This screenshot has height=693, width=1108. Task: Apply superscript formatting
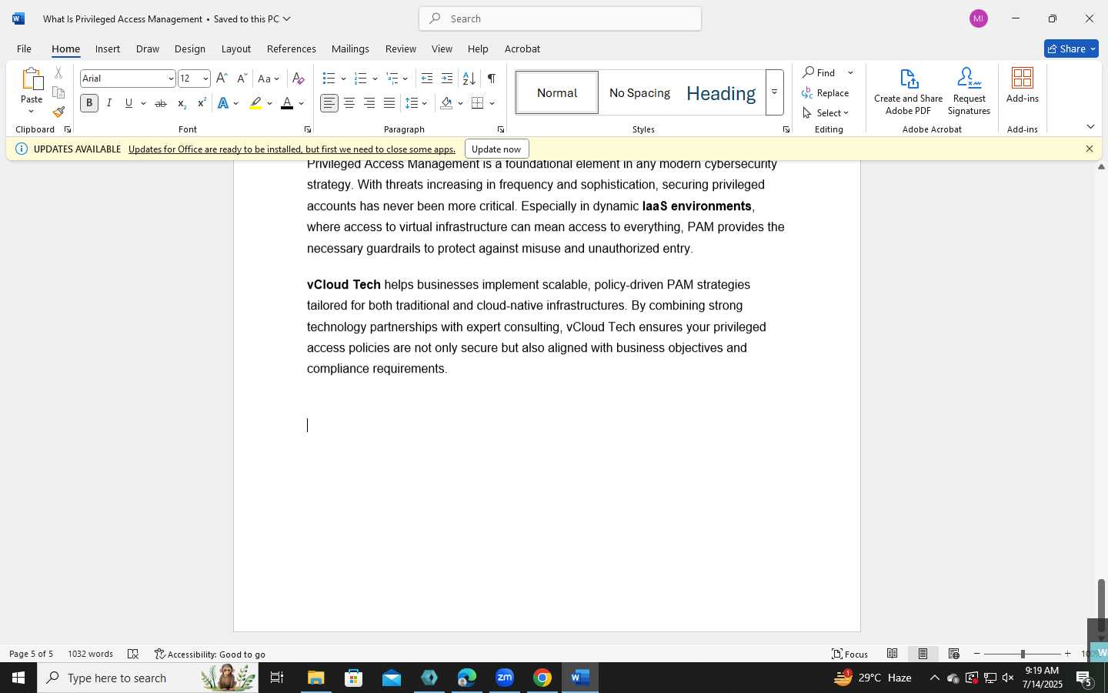click(202, 103)
